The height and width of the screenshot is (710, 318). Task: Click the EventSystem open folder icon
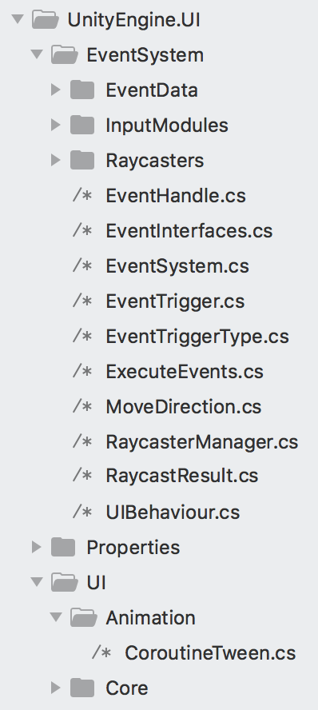point(64,55)
